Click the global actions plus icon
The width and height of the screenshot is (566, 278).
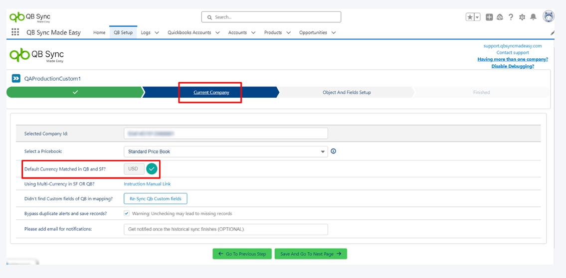point(489,17)
